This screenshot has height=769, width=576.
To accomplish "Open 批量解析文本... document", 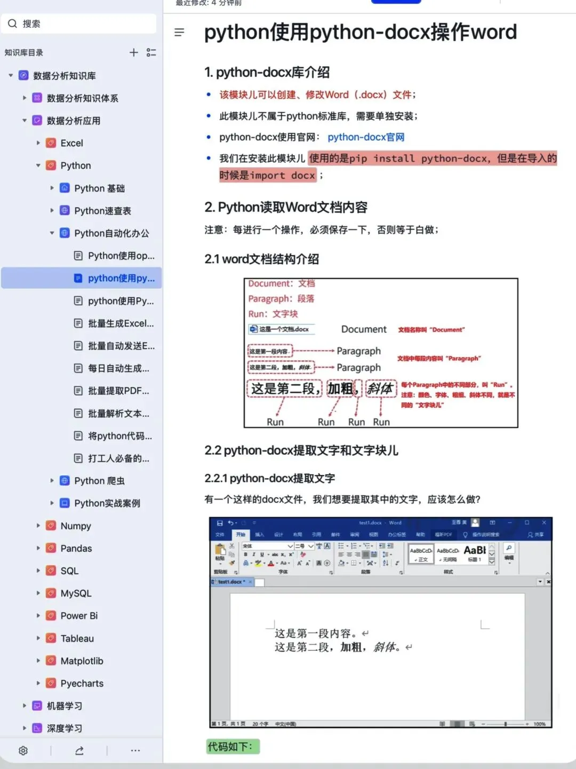I will 112,413.
